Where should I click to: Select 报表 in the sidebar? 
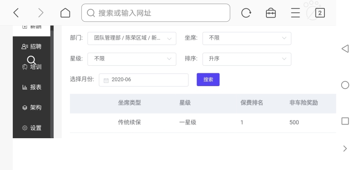tap(31, 87)
